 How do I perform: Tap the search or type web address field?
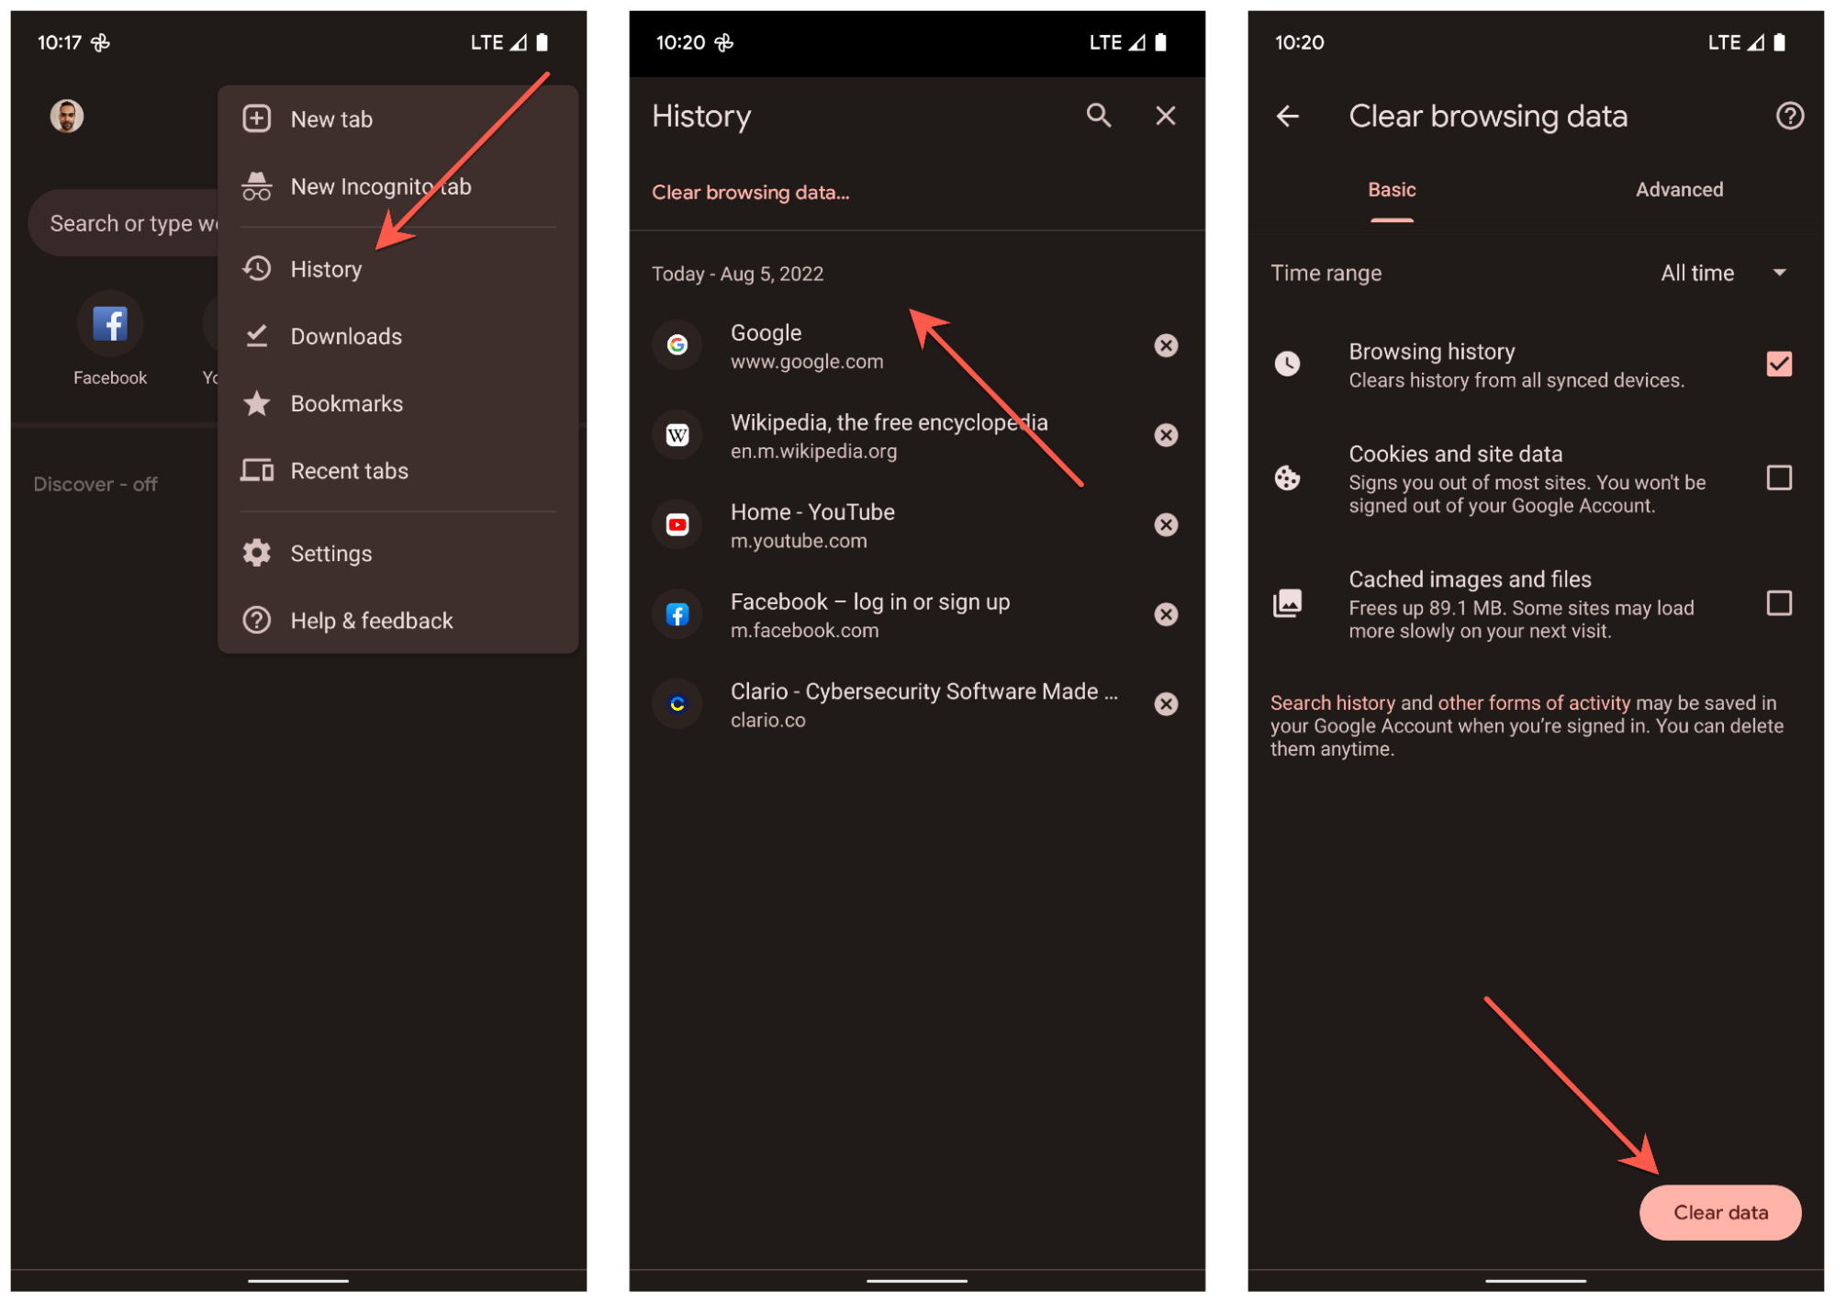(124, 223)
